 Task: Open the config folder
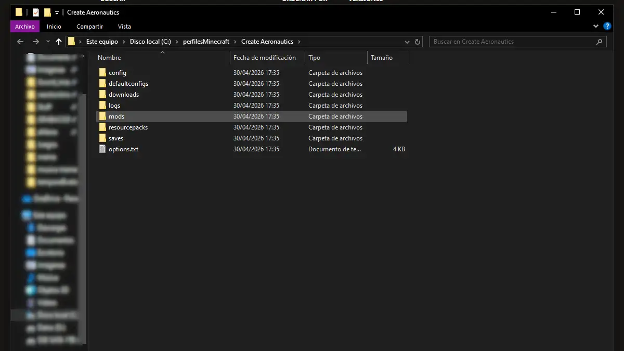click(x=117, y=73)
